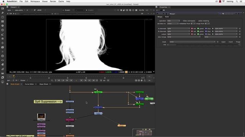
Task: Open the set bbox to dropdown
Action: [x=173, y=24]
